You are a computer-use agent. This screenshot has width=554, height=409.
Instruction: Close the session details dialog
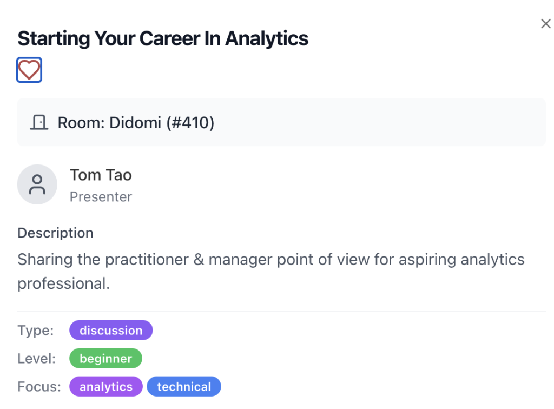click(545, 24)
